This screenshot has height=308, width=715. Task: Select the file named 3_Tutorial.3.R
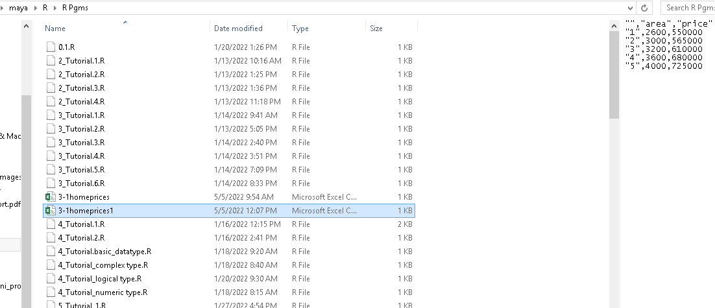81,143
